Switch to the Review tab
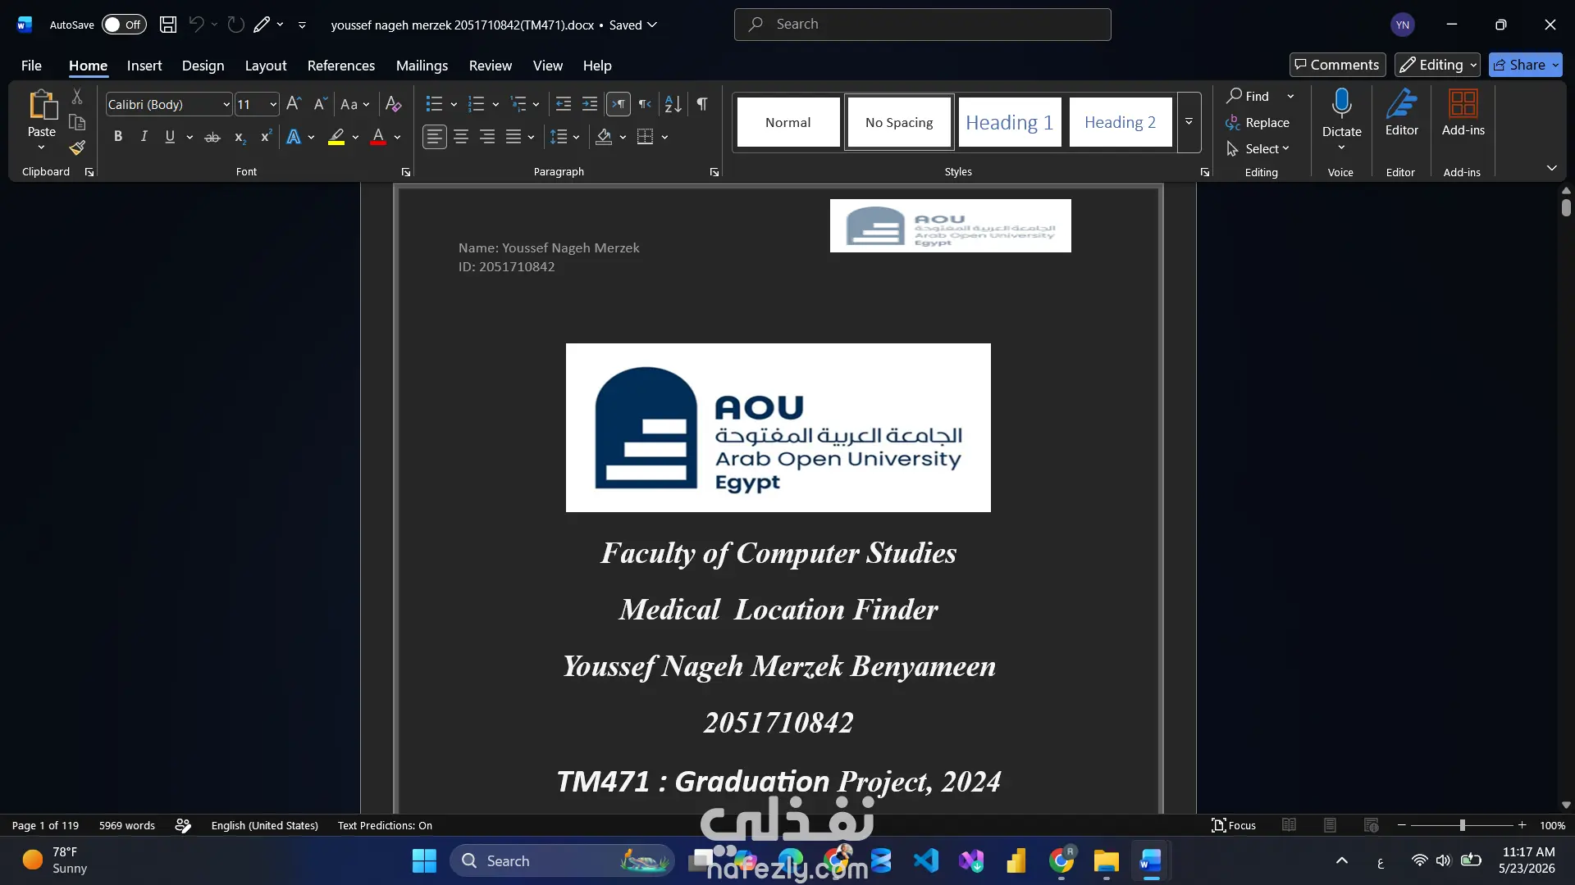 click(491, 66)
